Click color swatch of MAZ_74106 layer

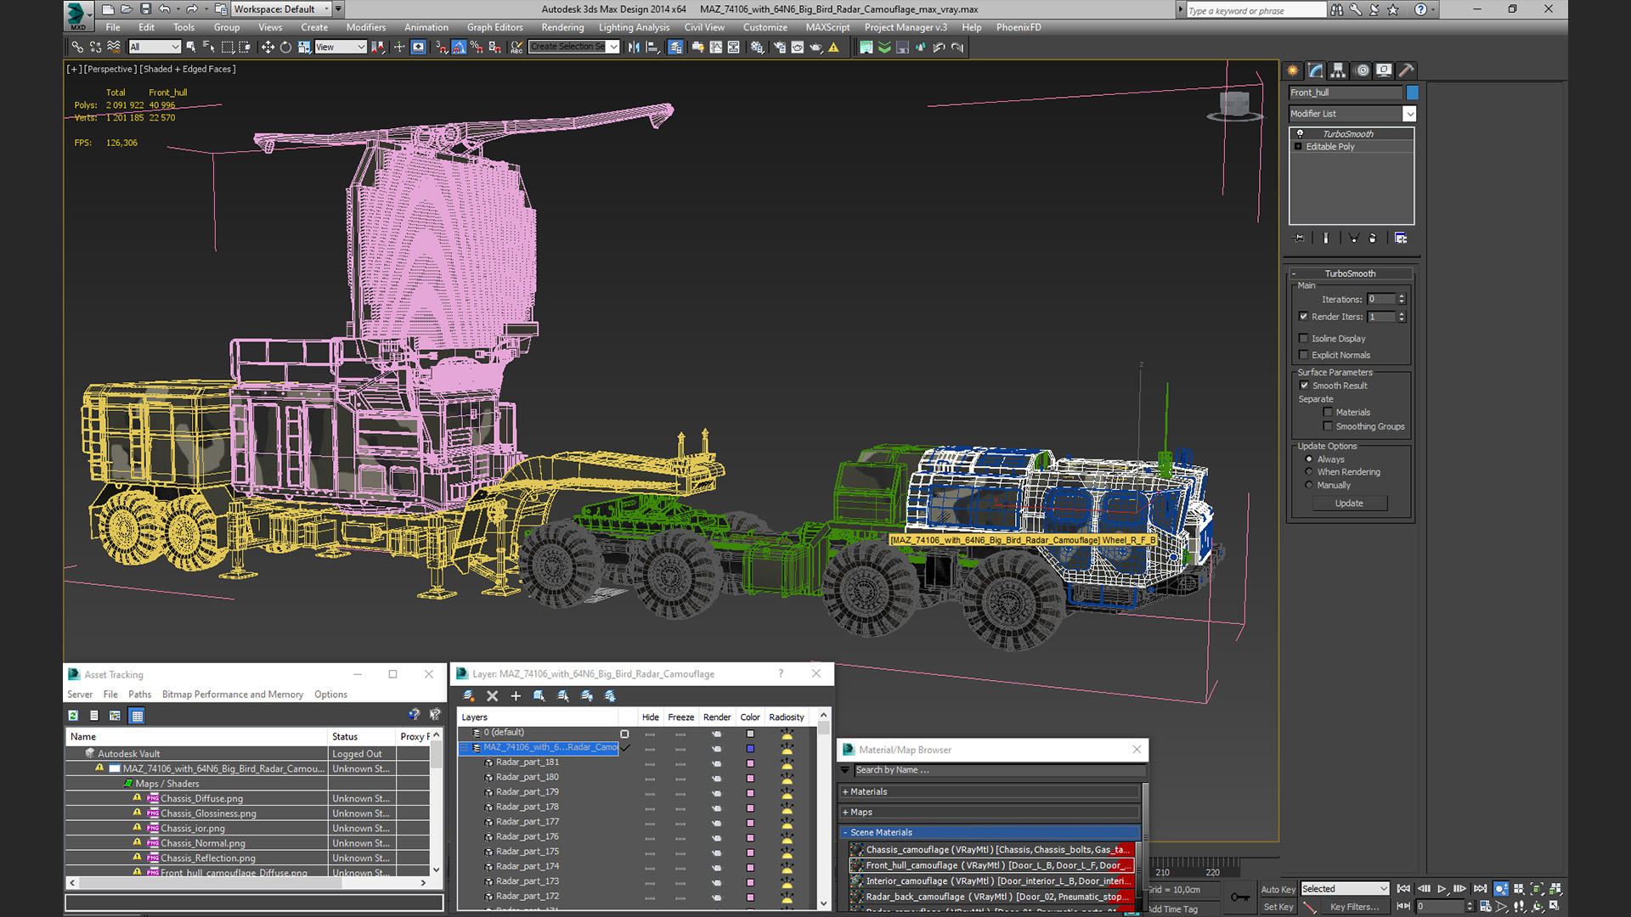pos(750,748)
